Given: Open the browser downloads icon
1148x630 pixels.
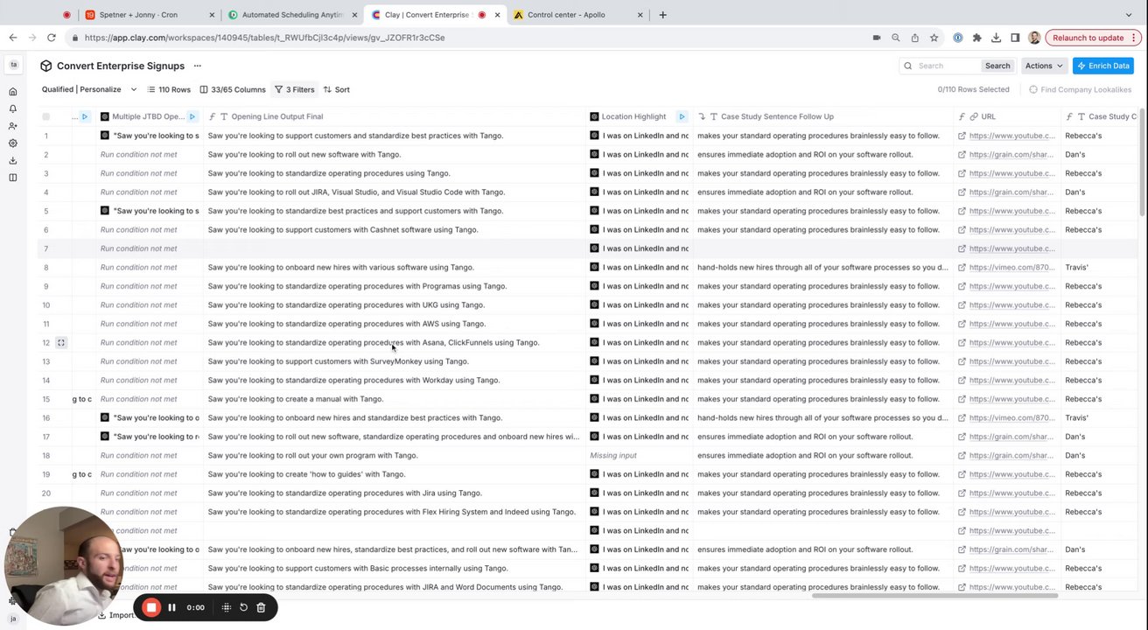Looking at the screenshot, I should coord(996,38).
